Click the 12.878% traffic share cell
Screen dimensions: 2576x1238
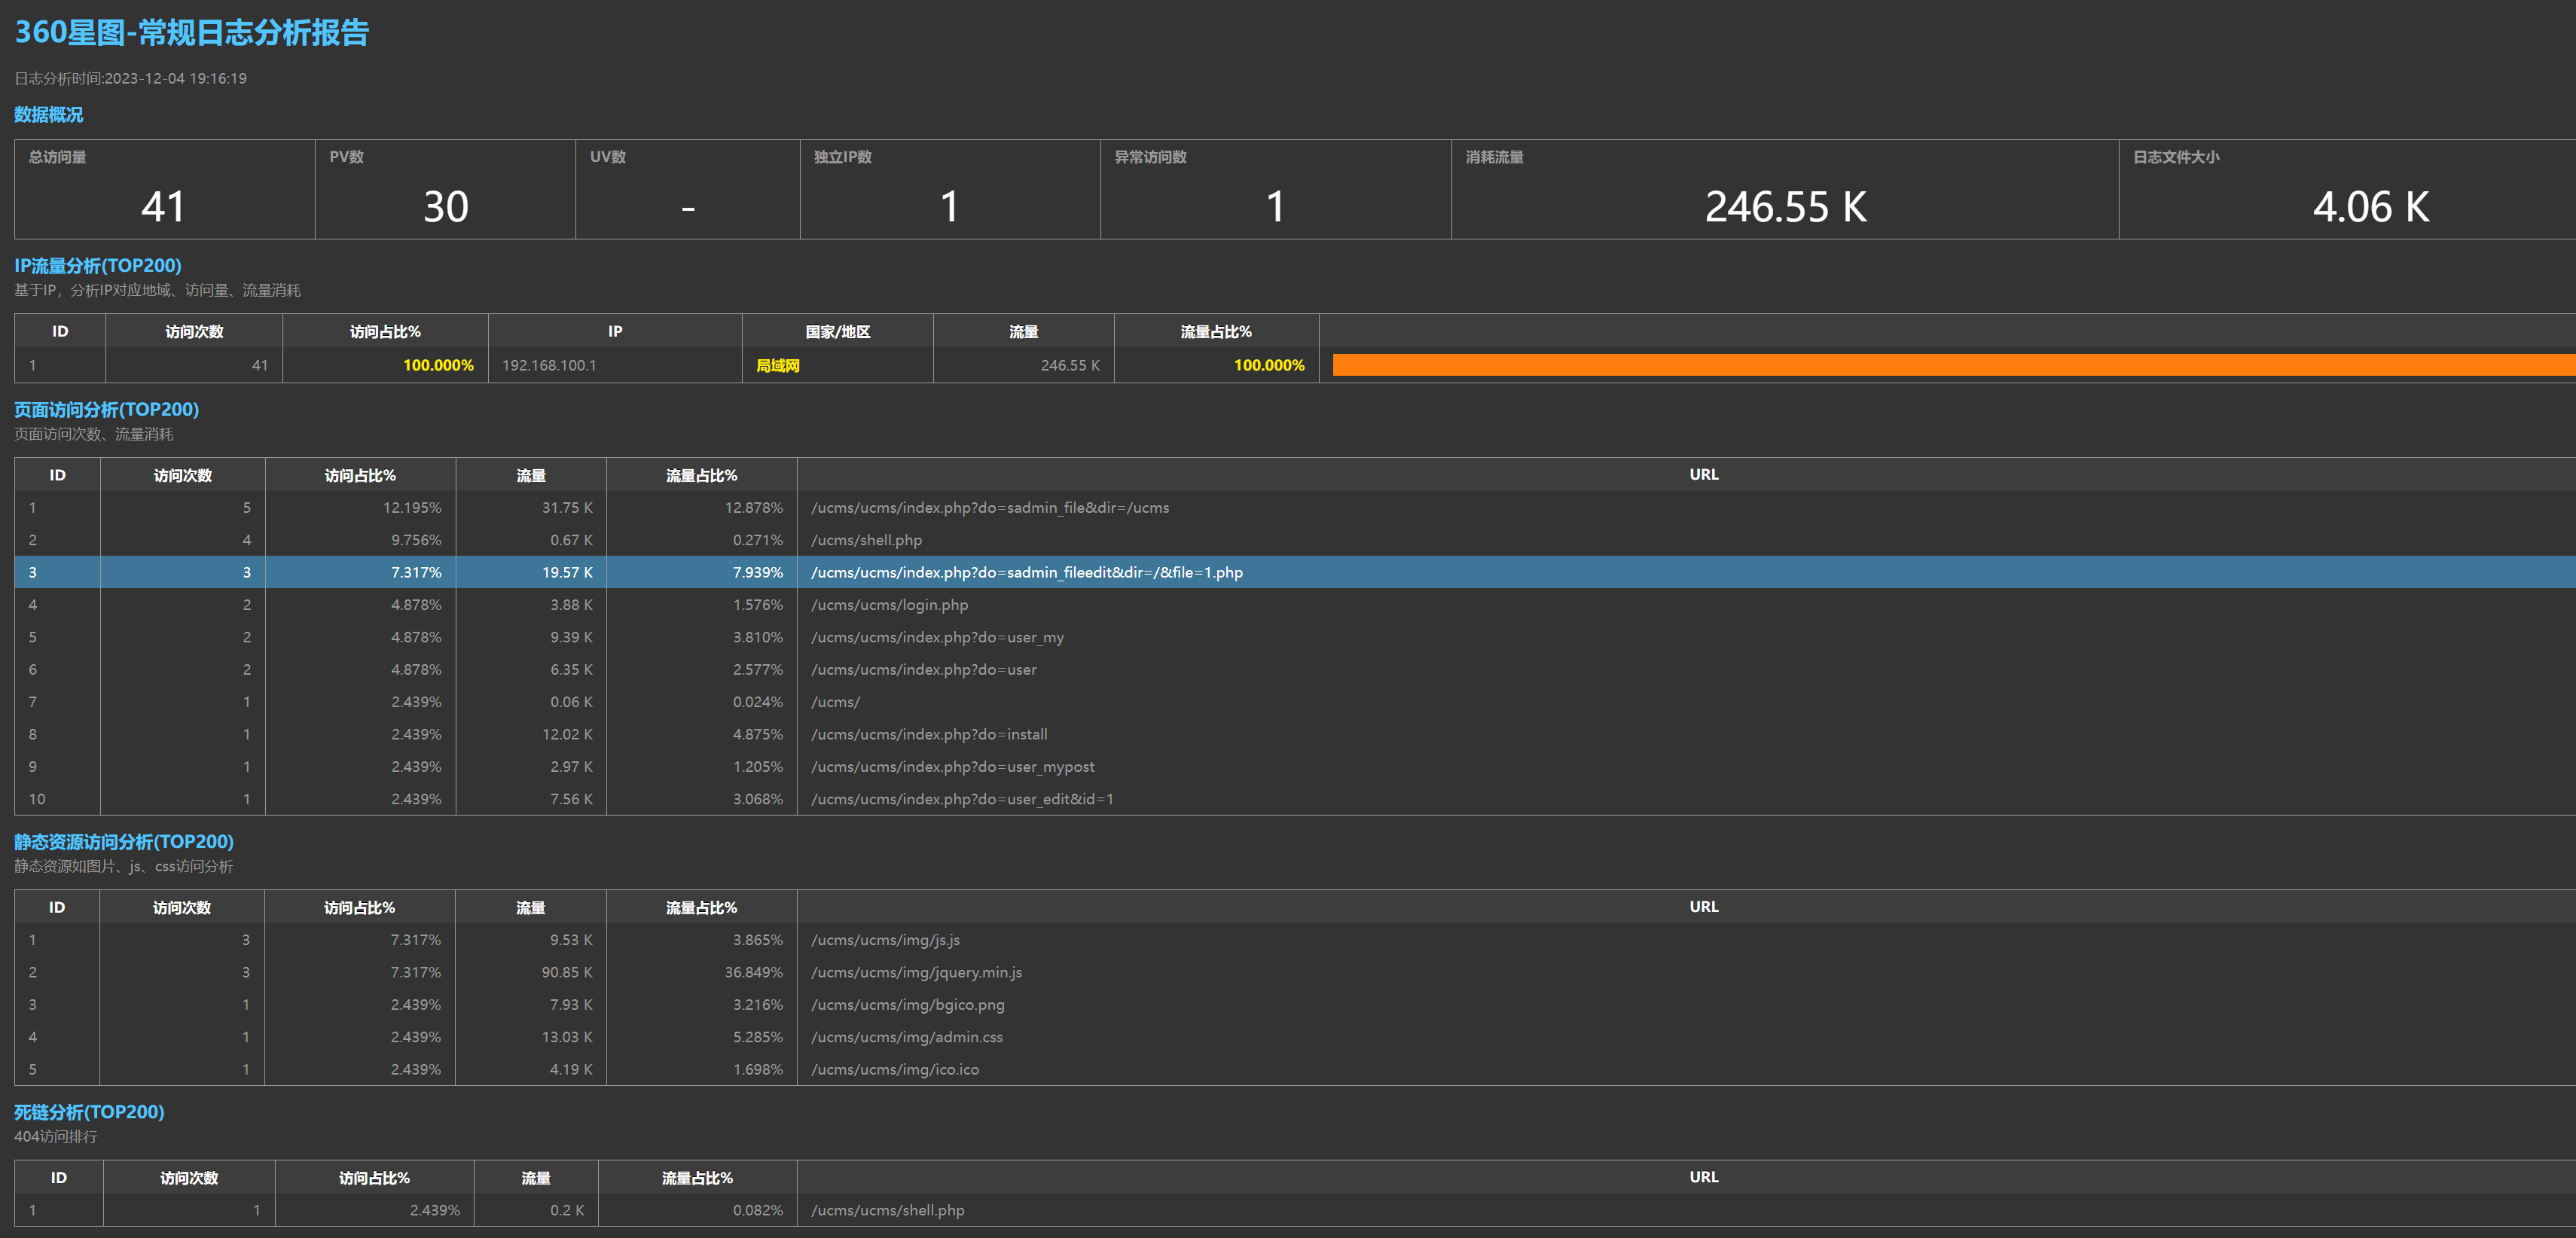click(x=753, y=508)
